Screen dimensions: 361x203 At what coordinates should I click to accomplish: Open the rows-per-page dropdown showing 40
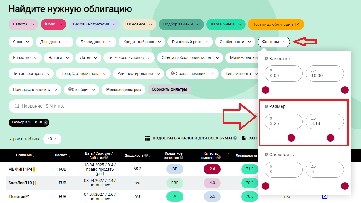point(52,139)
